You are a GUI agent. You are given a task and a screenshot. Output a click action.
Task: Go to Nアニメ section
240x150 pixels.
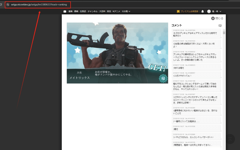click(x=116, y=11)
